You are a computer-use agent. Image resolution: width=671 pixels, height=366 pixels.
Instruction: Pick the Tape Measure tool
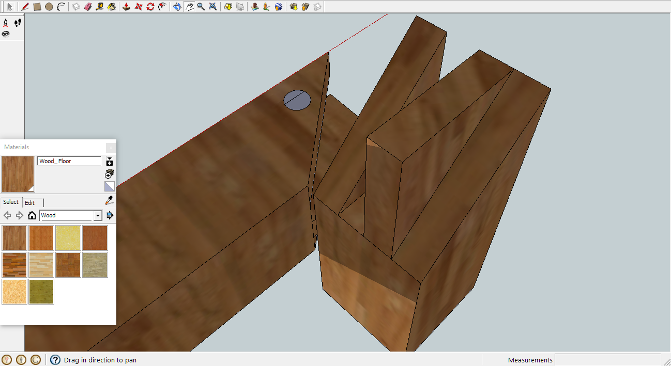coord(100,7)
